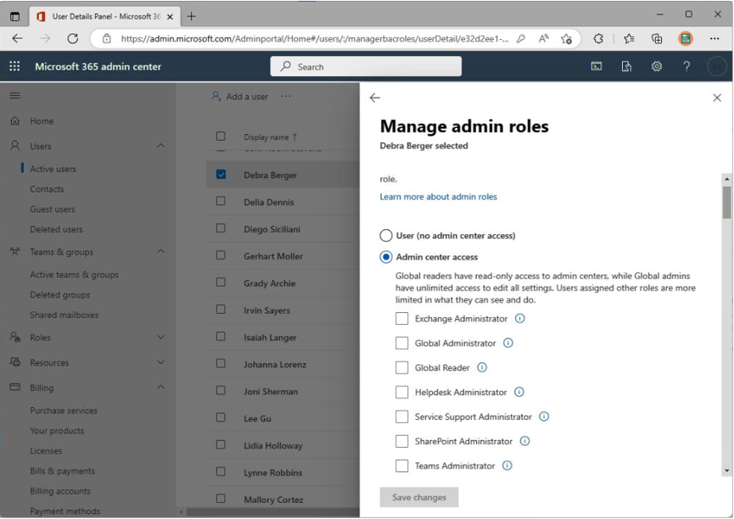Image resolution: width=734 pixels, height=519 pixels.
Task: Open the Help question mark icon
Action: (686, 66)
